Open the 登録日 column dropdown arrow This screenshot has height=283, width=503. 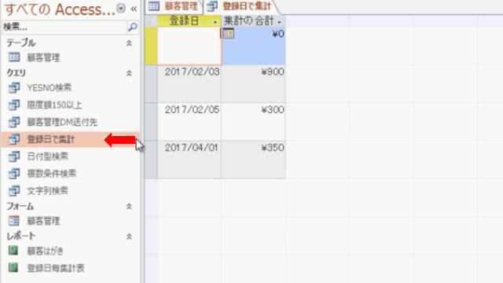point(215,22)
